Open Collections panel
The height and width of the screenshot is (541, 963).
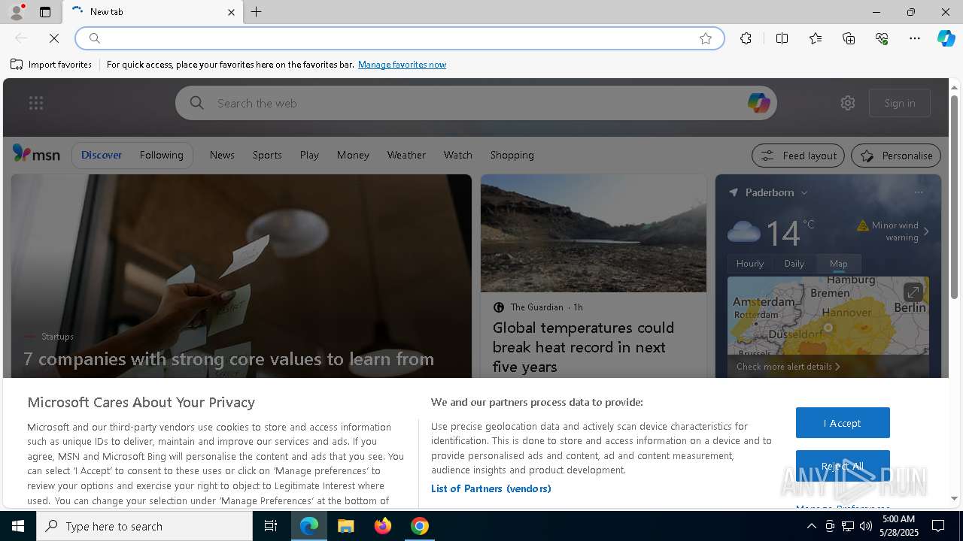pyautogui.click(x=849, y=38)
